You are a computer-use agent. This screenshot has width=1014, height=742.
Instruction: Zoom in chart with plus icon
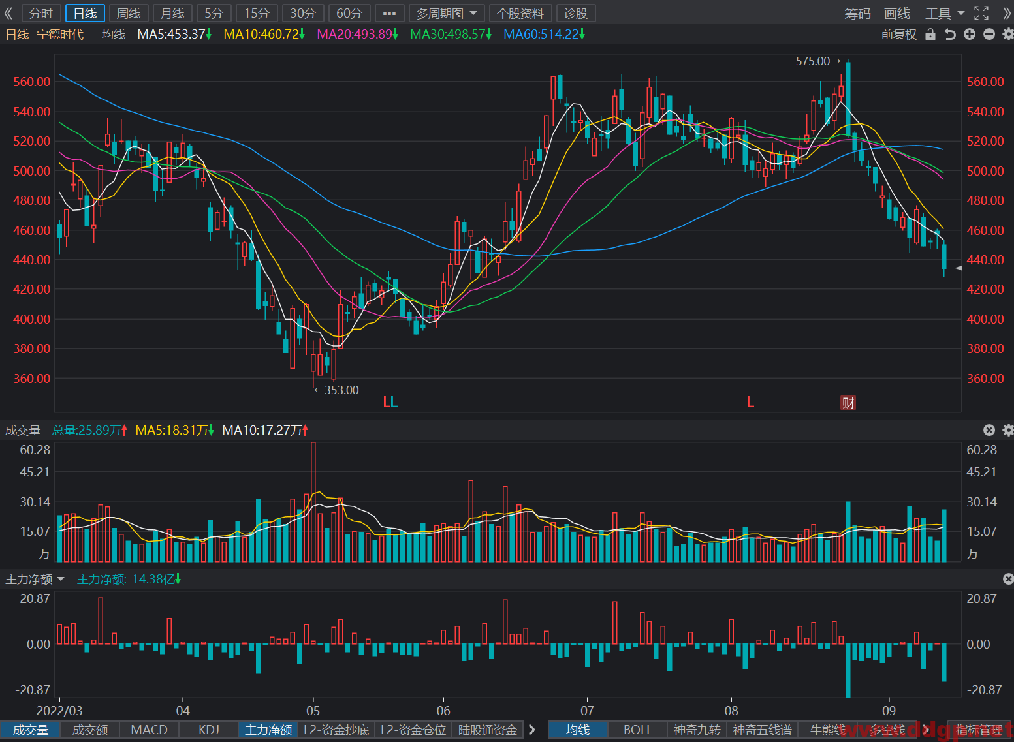(970, 34)
